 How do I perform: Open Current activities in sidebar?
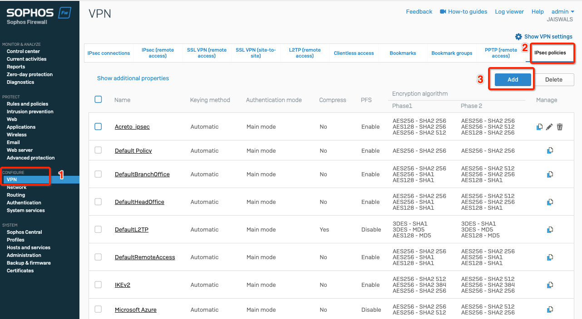(26, 59)
